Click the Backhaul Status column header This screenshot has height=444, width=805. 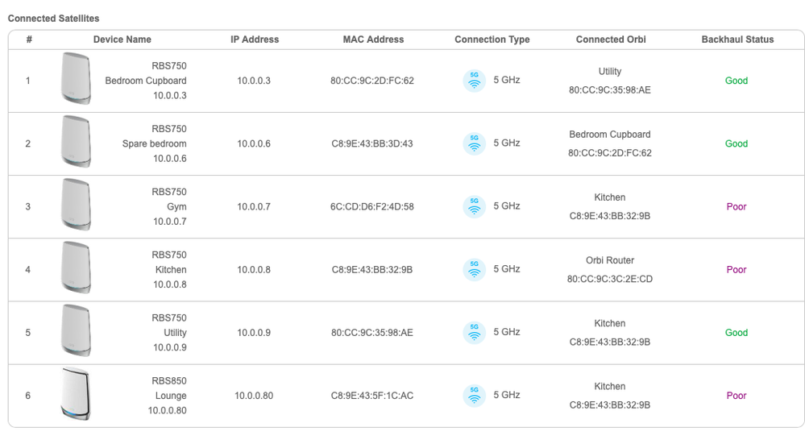pyautogui.click(x=737, y=39)
